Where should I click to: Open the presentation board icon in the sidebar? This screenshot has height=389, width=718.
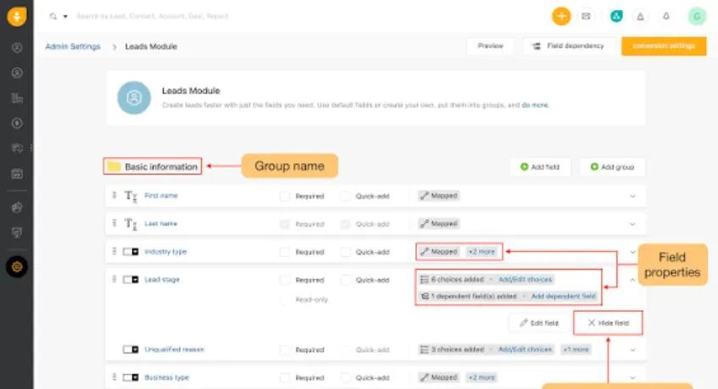point(17,233)
